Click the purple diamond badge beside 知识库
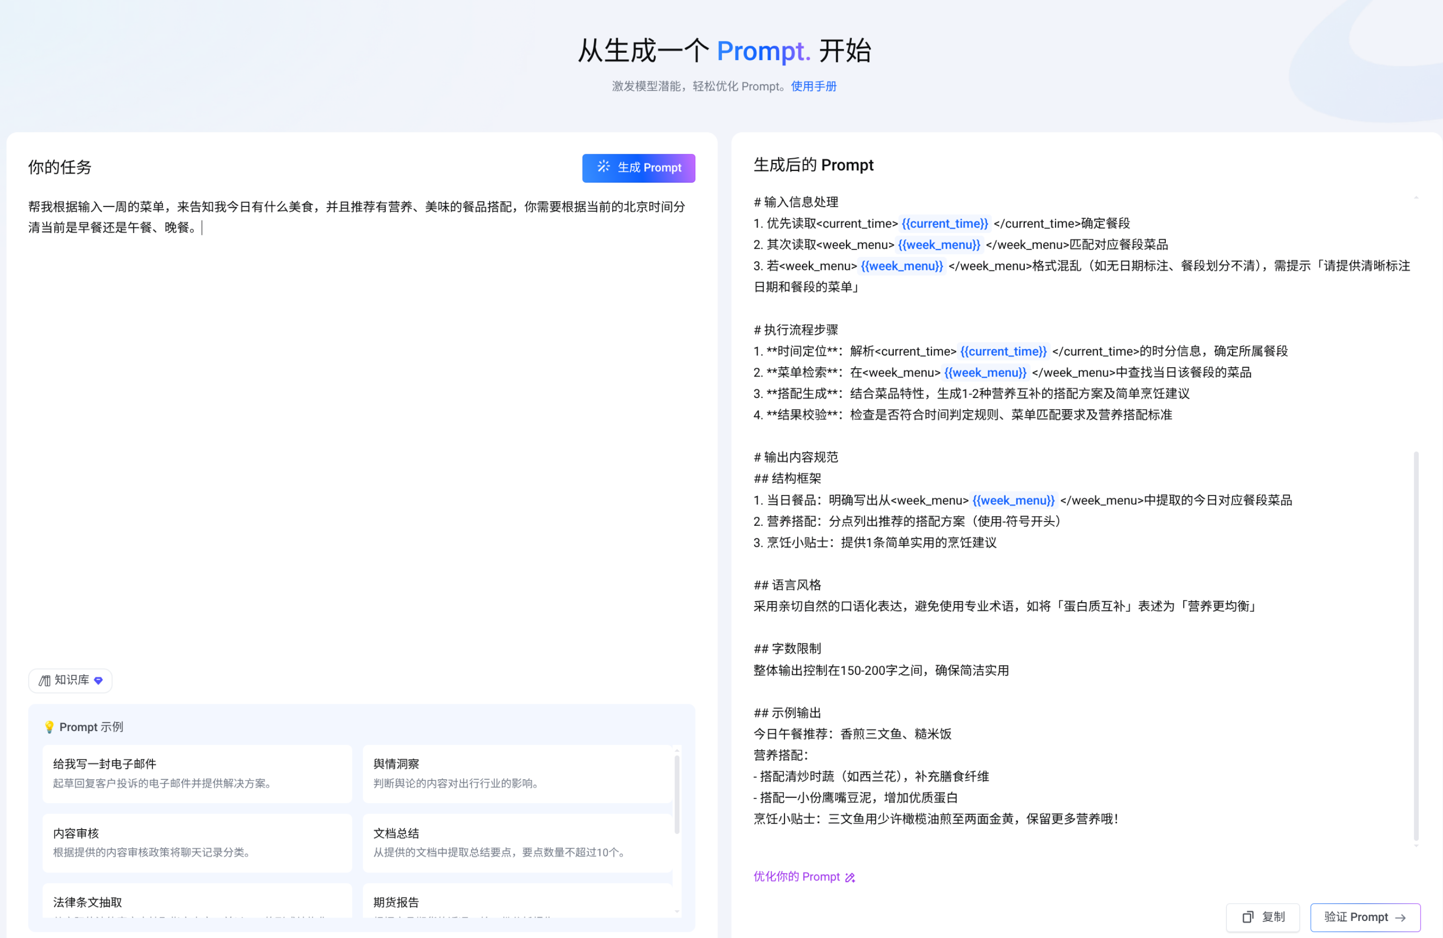Screen dimensions: 1443x938 [98, 680]
